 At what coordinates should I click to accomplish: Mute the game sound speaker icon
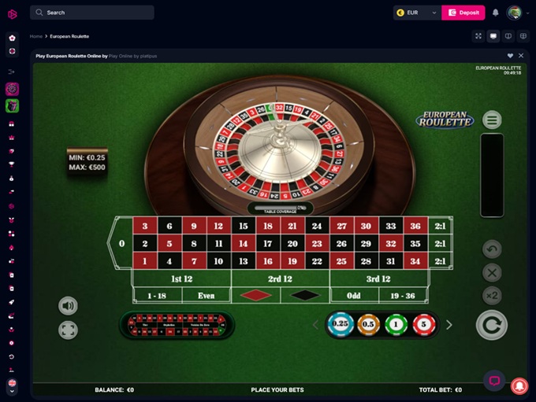(68, 305)
